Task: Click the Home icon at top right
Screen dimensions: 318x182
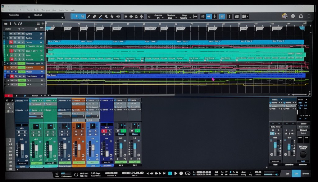Action: pyautogui.click(x=301, y=16)
